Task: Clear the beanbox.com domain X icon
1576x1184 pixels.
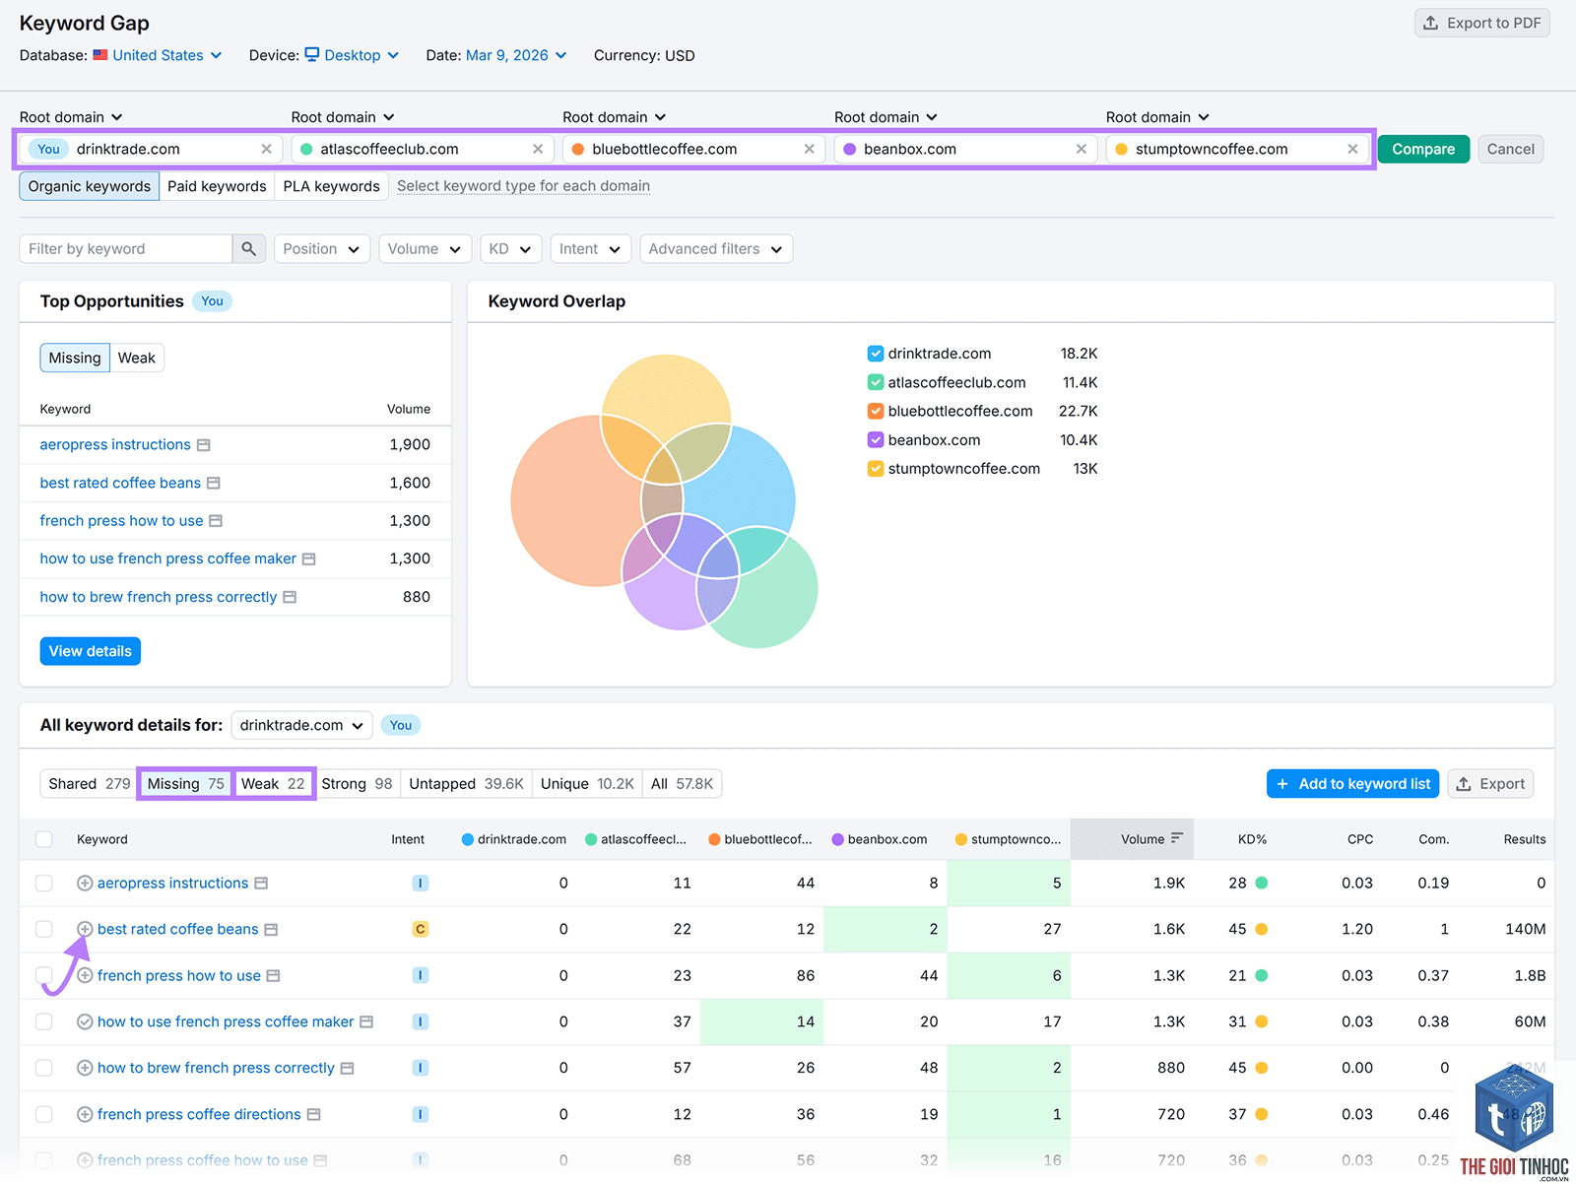Action: pos(1082,149)
